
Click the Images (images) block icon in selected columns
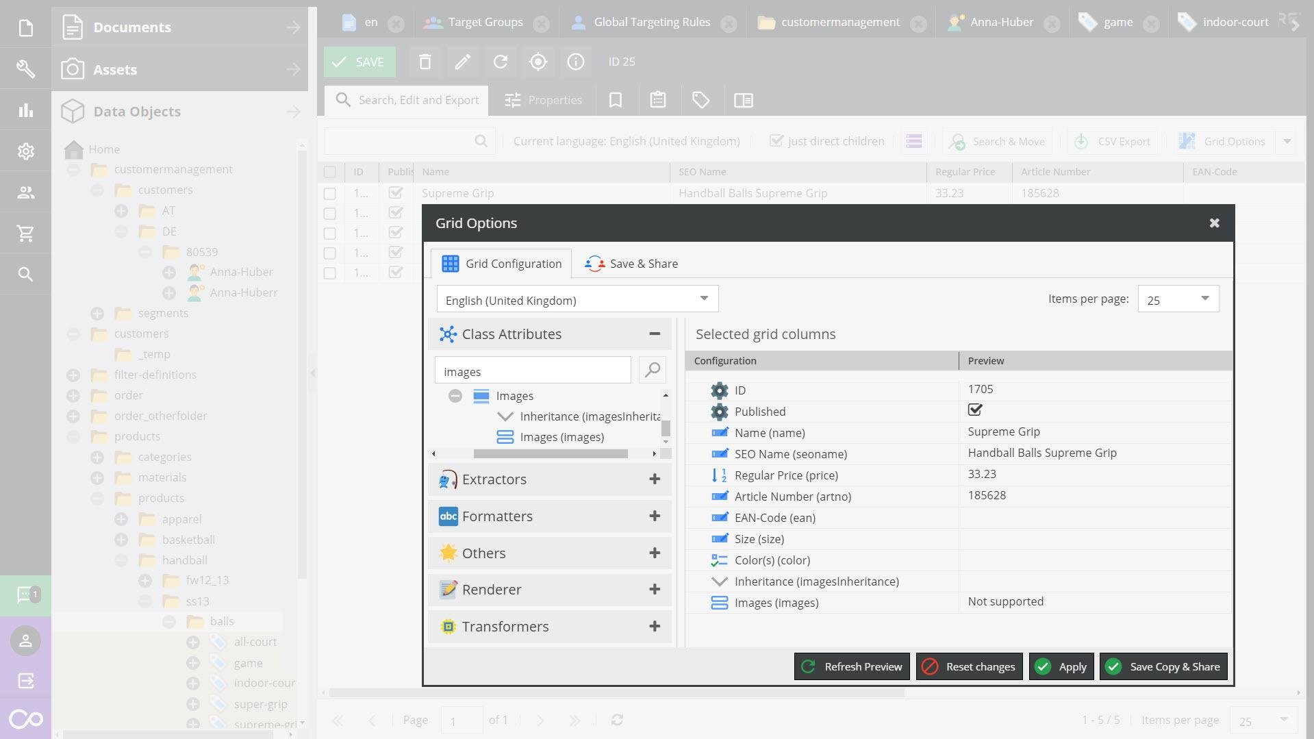(719, 603)
